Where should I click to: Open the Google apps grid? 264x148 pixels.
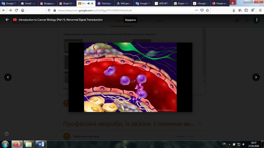coord(247,20)
